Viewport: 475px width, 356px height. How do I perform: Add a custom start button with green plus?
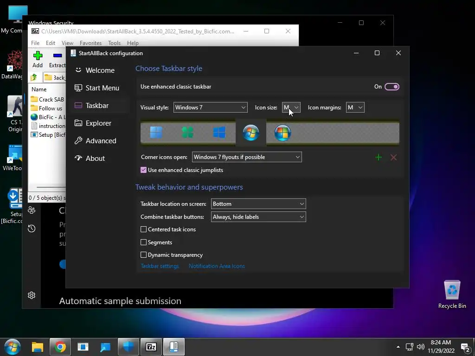[379, 157]
